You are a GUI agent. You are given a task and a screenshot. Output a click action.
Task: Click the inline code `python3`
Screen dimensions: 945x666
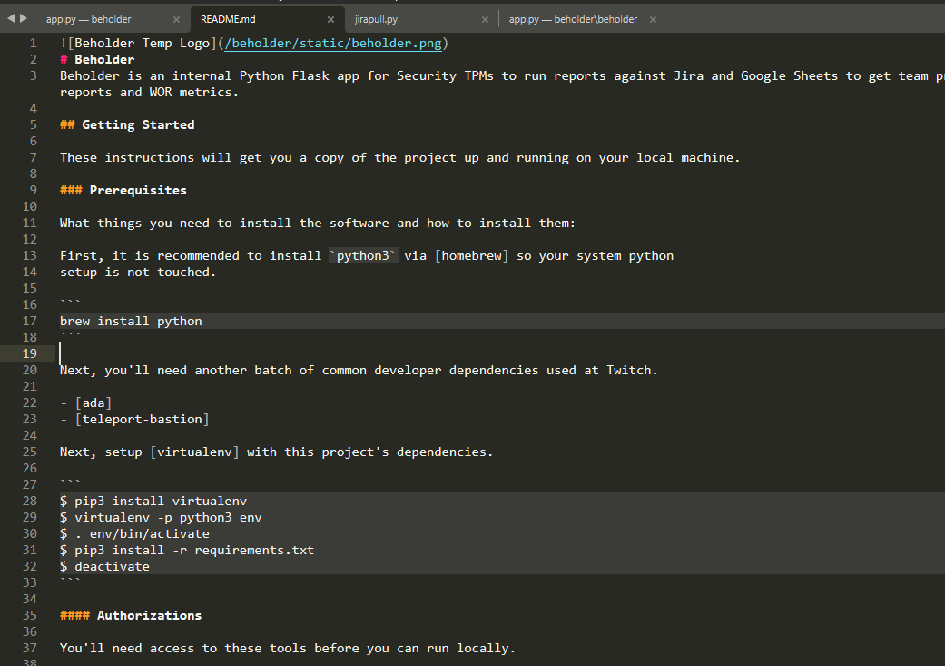pyautogui.click(x=363, y=256)
